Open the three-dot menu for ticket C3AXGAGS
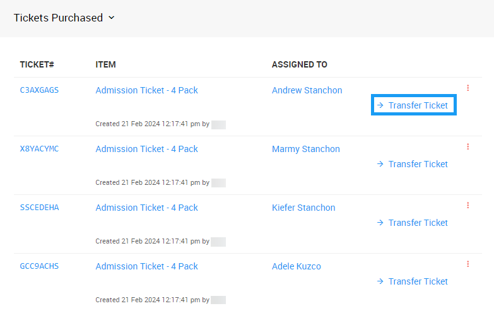The width and height of the screenshot is (494, 318). 468,88
